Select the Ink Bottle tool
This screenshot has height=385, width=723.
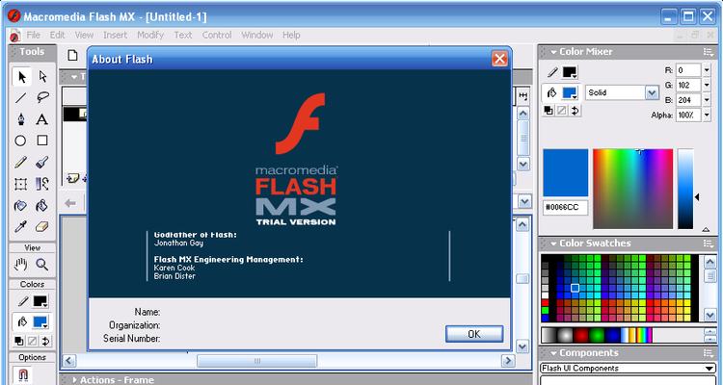point(21,205)
